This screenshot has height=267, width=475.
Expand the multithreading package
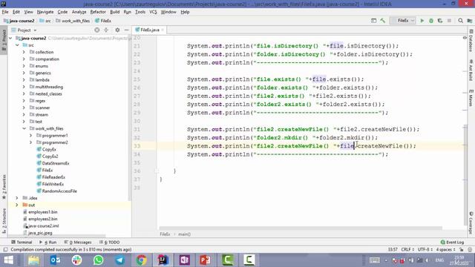24,87
